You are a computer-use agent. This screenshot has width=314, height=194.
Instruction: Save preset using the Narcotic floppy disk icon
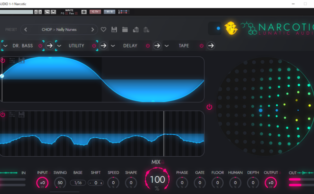[114, 29]
